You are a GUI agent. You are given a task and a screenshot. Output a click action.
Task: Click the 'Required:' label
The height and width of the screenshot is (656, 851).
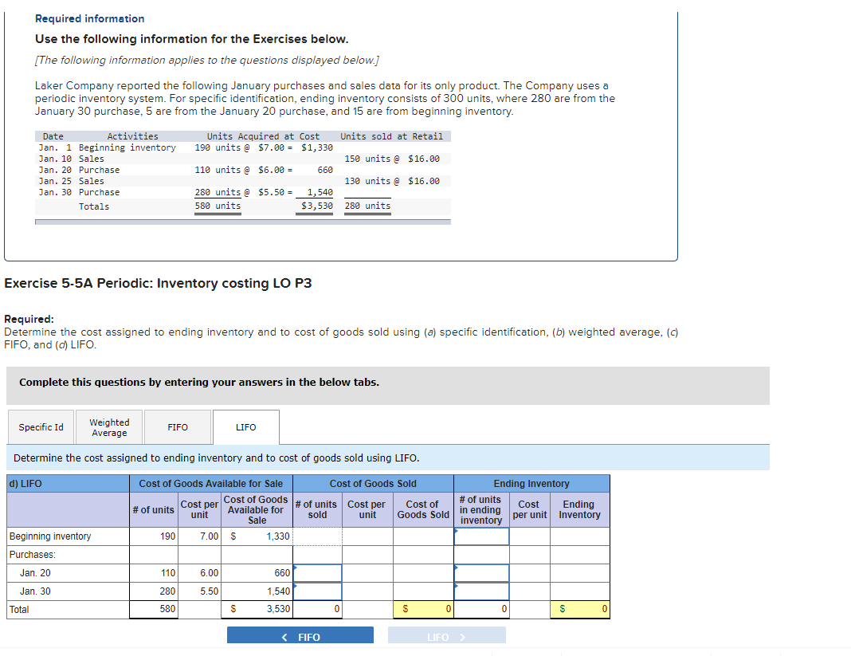coord(29,320)
